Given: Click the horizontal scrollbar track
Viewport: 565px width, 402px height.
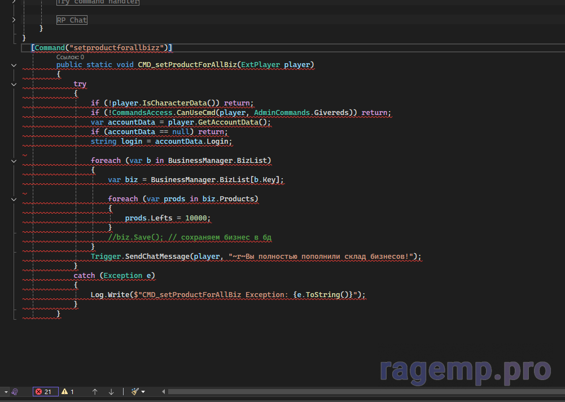Looking at the screenshot, I should click(x=361, y=391).
